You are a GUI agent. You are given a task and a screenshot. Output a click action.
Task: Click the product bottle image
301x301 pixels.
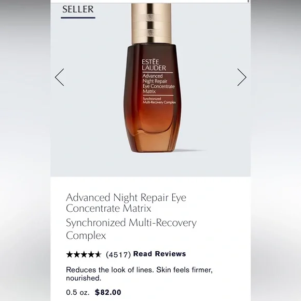tap(150, 77)
